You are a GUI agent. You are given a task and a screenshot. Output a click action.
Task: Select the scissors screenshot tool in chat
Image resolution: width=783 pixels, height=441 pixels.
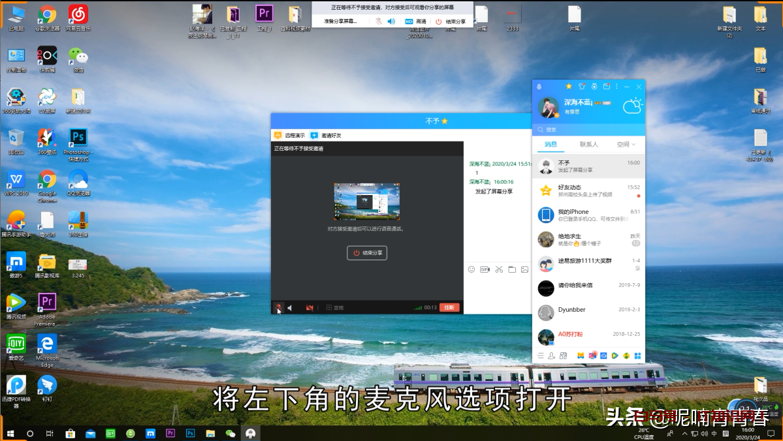point(498,269)
